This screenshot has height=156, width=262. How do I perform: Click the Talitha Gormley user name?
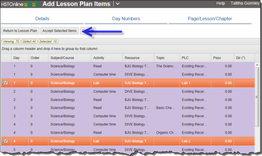(245, 3)
